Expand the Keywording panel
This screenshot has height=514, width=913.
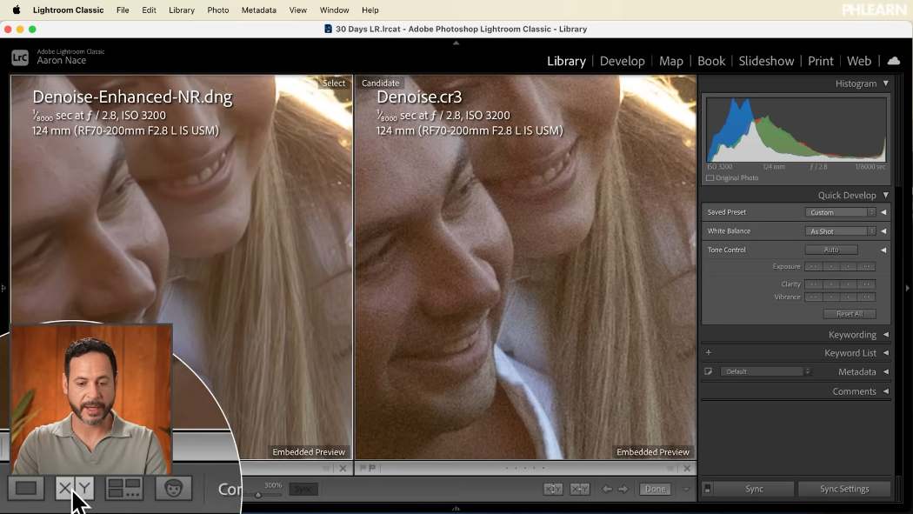click(x=886, y=334)
